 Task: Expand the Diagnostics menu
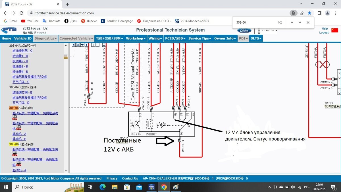point(46,38)
